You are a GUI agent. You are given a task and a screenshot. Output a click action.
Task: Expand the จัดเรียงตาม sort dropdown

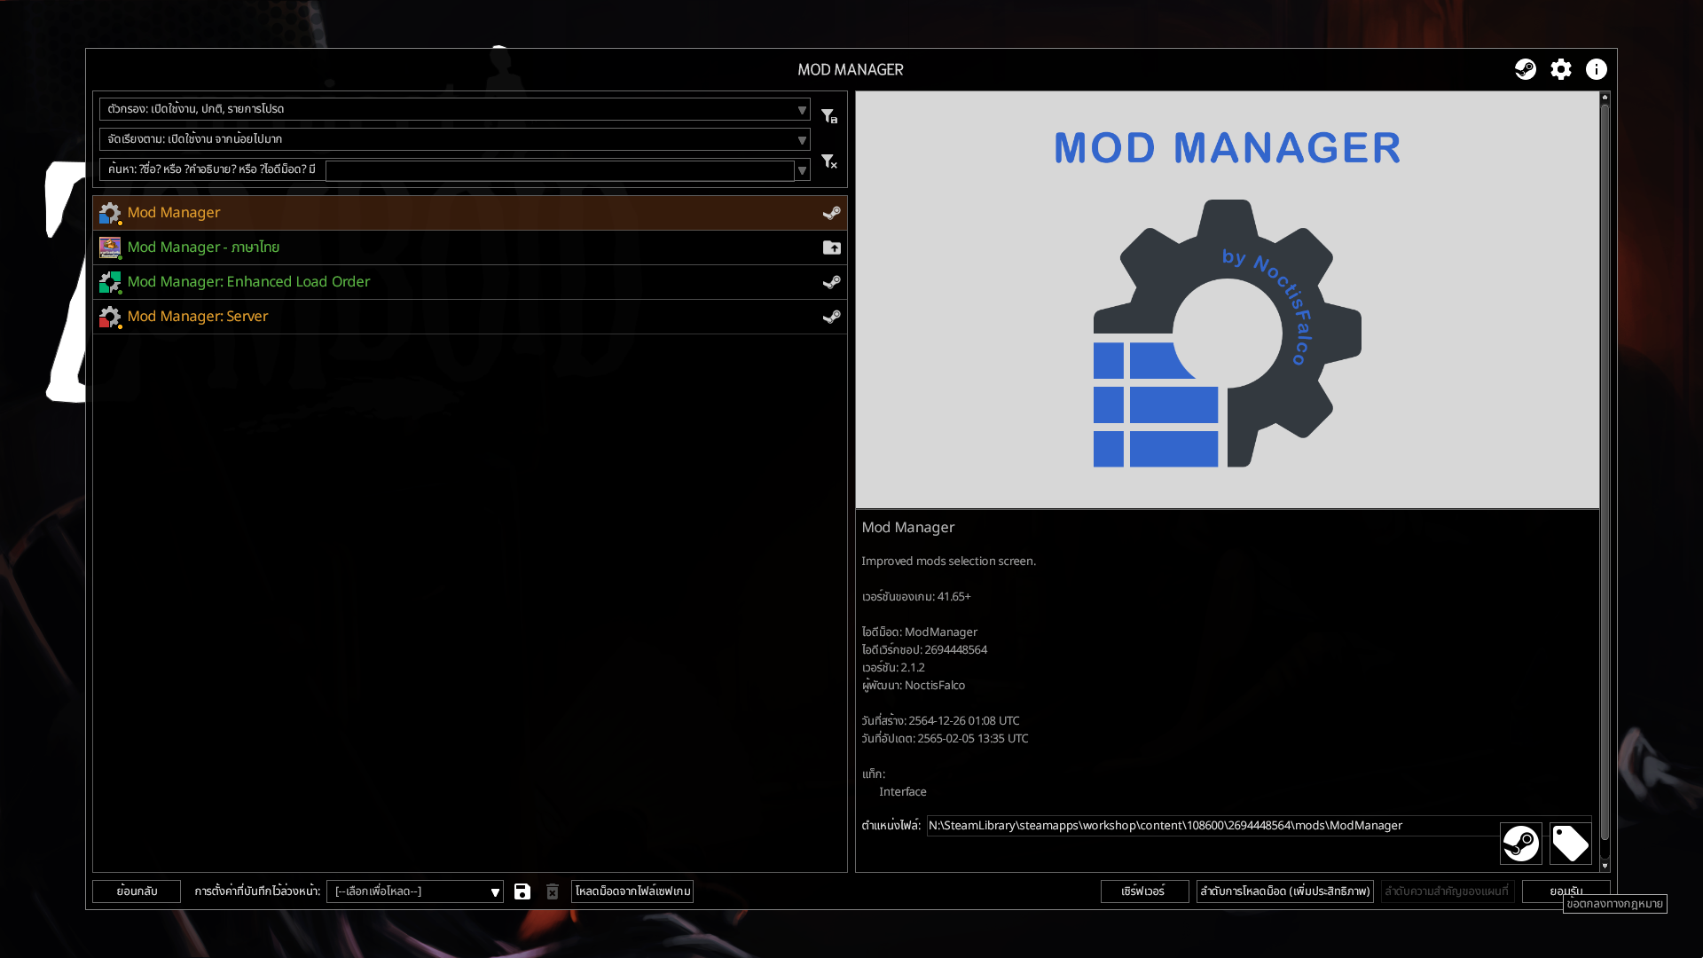click(801, 140)
